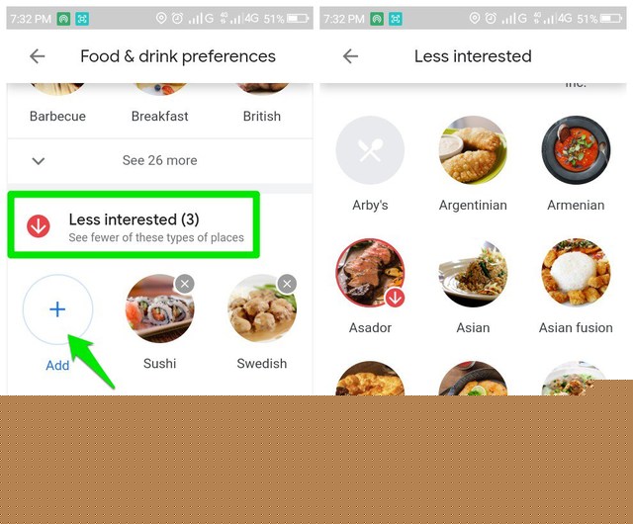Tap the blue plus Add circle
Viewport: 633px width, 524px height.
57,309
